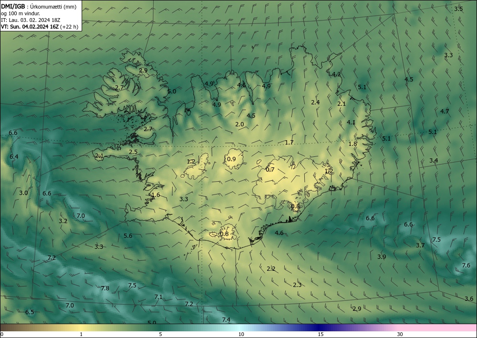Click the 7.4 precipitation value
Image resolution: width=477 pixels, height=338 pixels.
[x=226, y=319]
